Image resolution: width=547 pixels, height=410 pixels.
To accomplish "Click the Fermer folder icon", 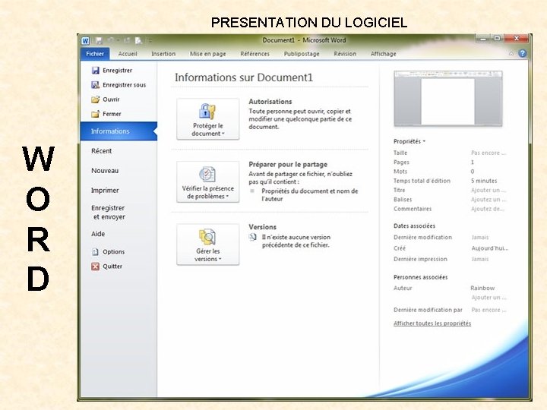I will point(95,114).
